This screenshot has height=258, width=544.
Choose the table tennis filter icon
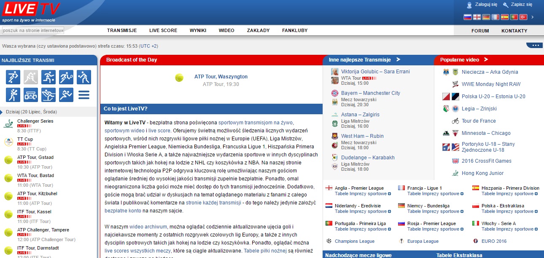click(x=84, y=77)
